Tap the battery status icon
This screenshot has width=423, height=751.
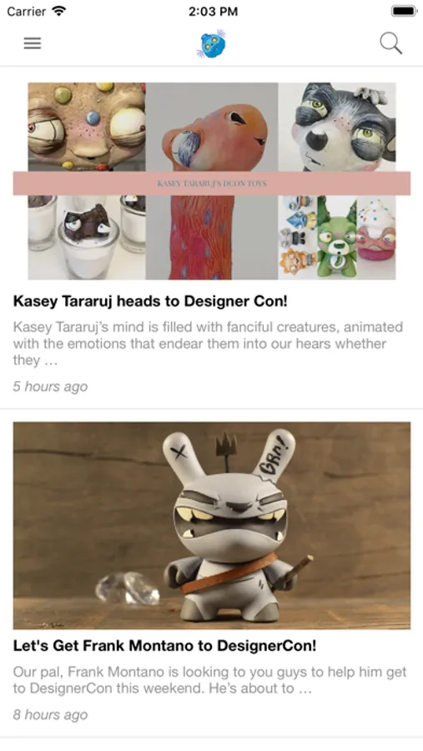point(404,11)
